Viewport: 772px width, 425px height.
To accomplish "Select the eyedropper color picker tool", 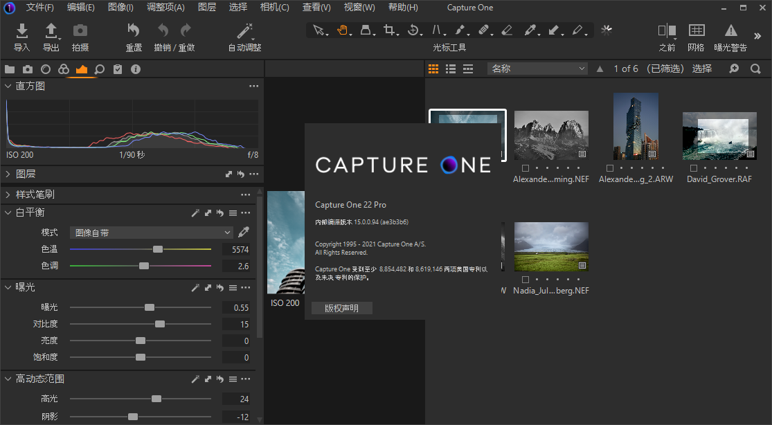I will 530,30.
